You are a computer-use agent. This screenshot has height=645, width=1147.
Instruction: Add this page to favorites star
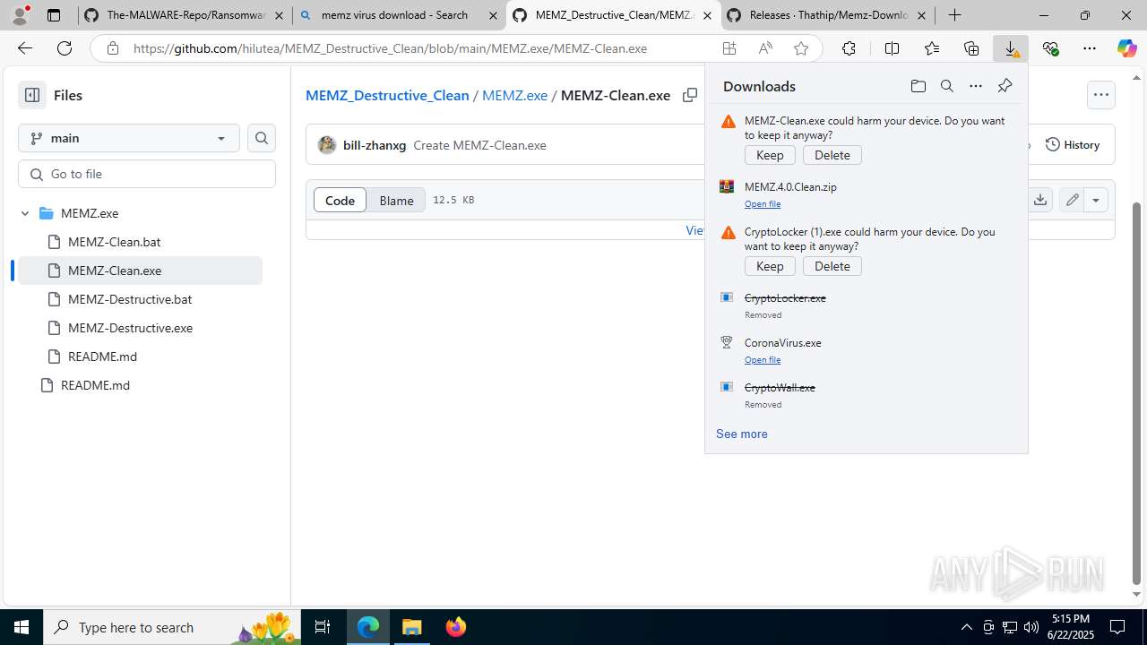tap(800, 48)
